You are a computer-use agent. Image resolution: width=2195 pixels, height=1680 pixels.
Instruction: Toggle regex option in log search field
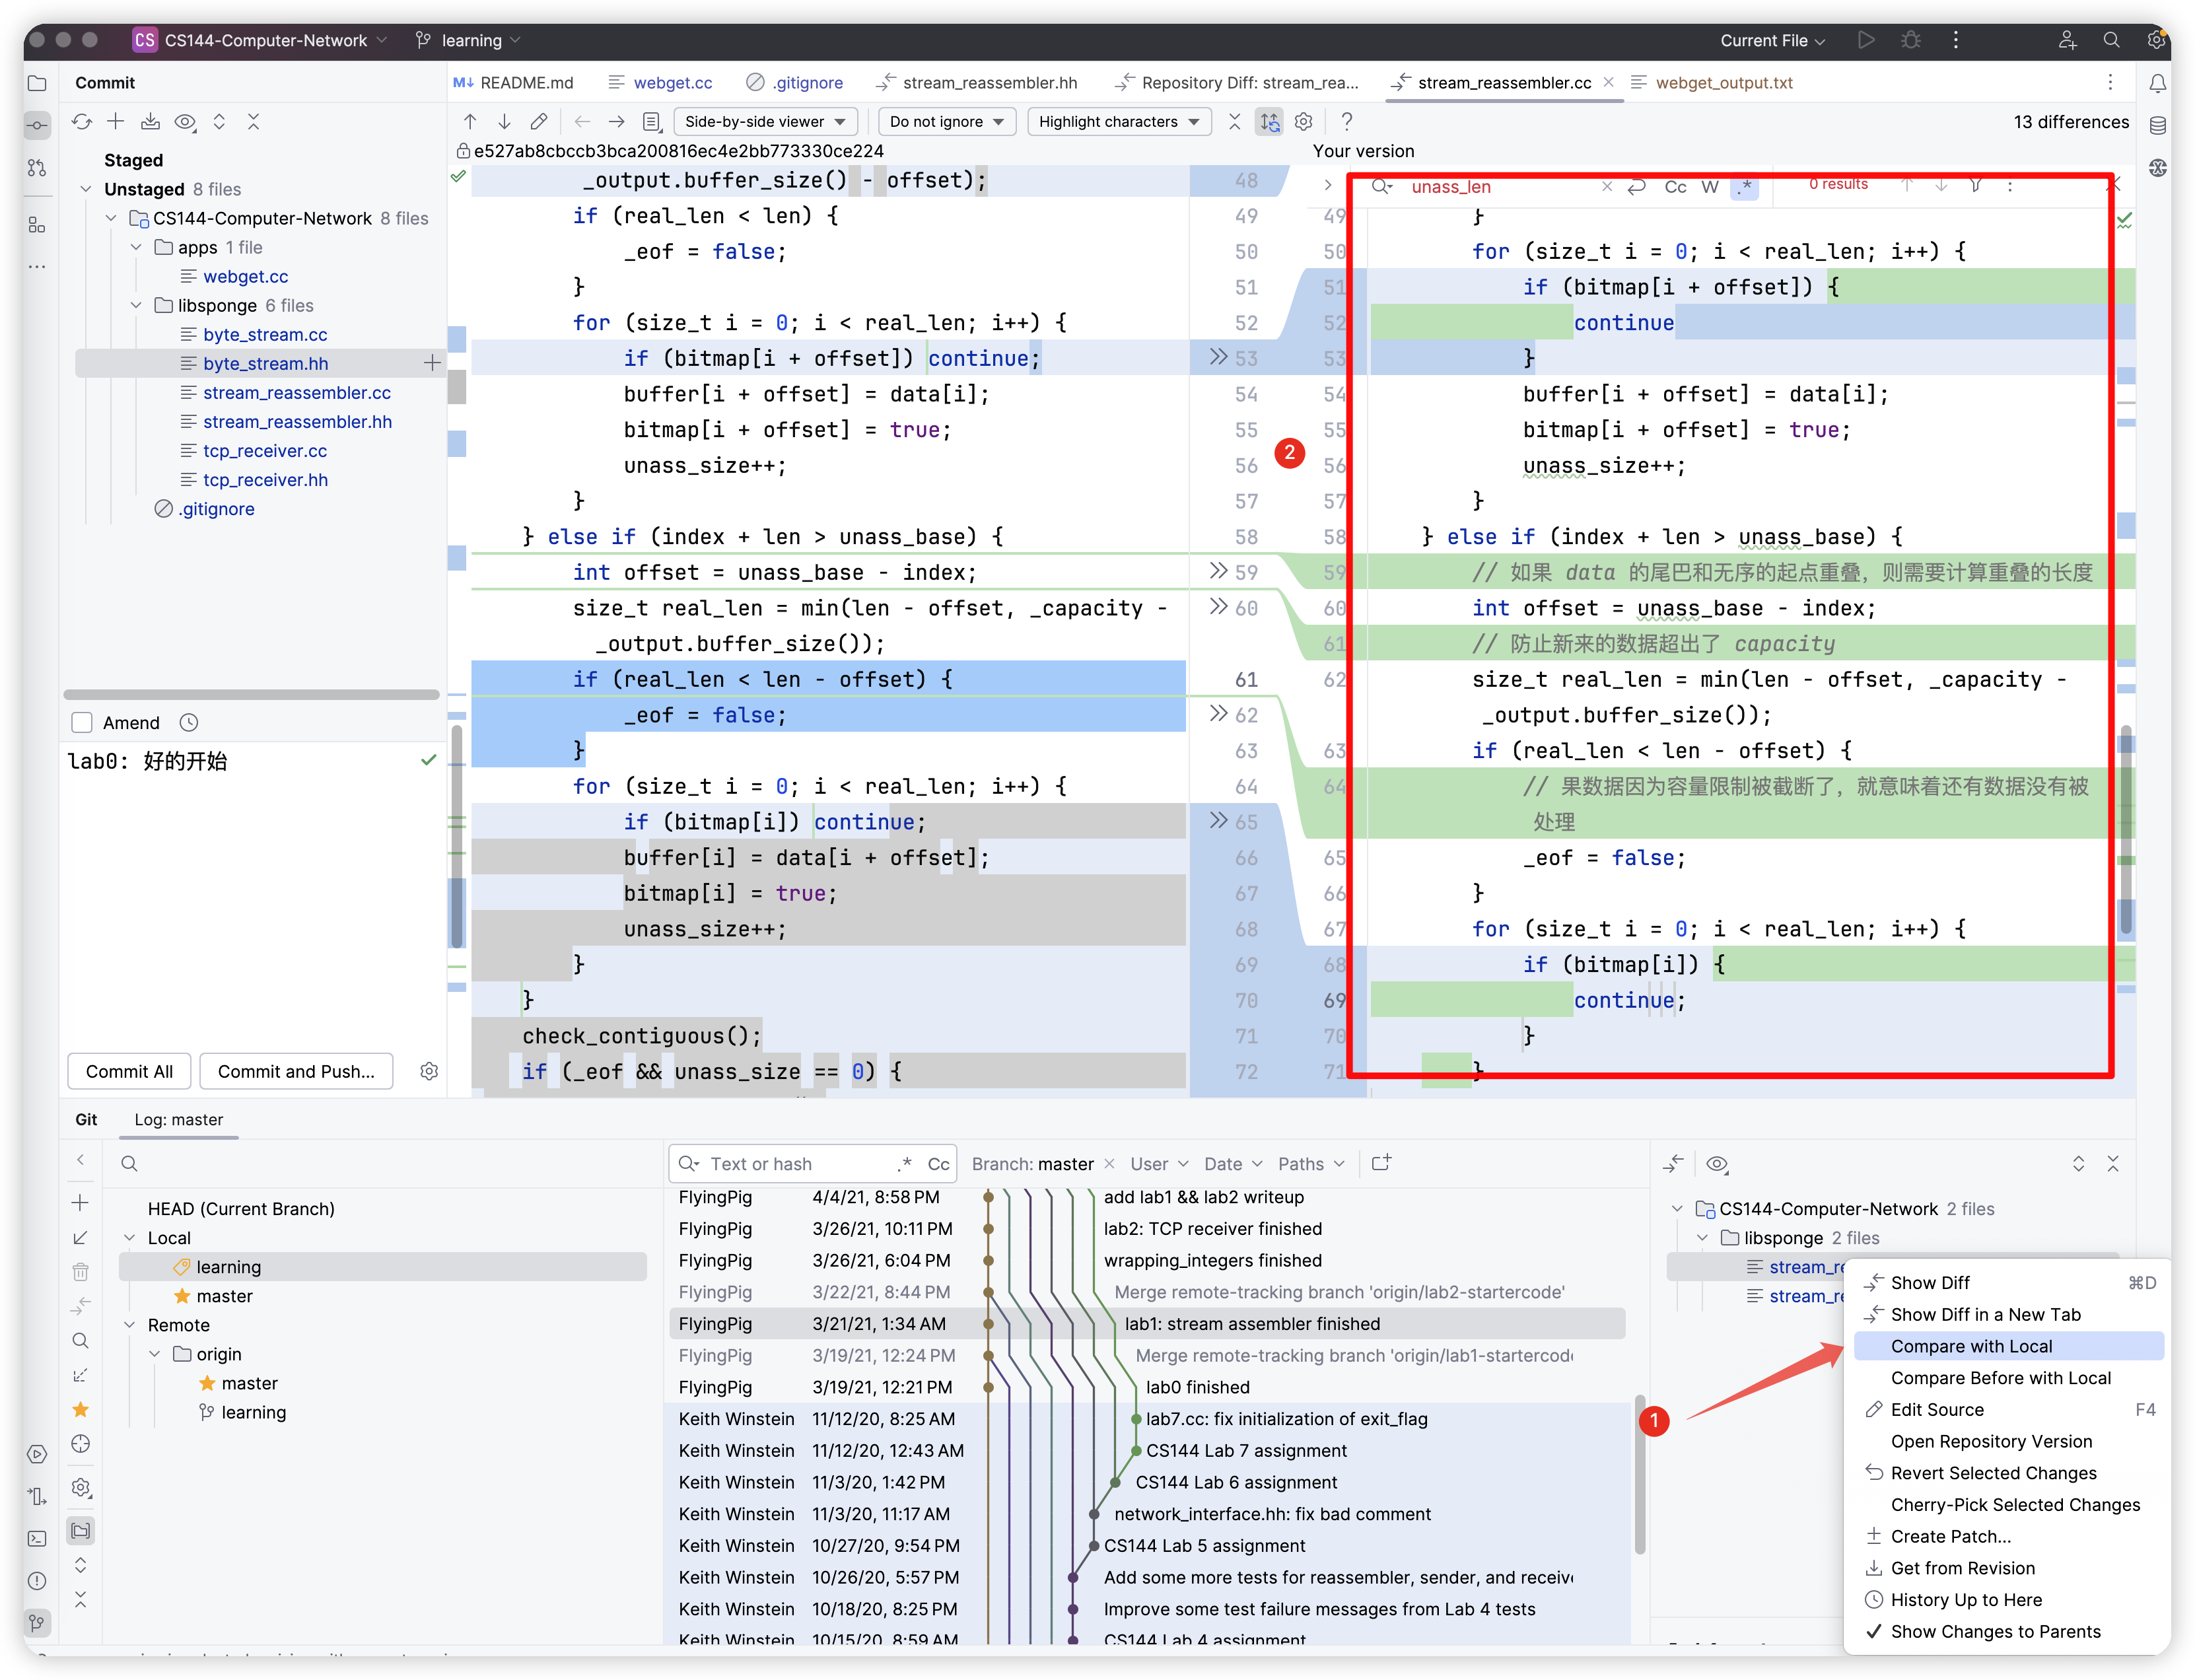pos(905,1163)
